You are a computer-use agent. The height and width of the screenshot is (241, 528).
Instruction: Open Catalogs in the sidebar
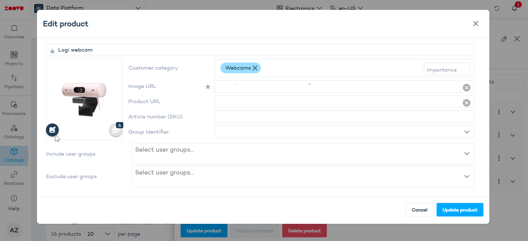pyautogui.click(x=14, y=155)
